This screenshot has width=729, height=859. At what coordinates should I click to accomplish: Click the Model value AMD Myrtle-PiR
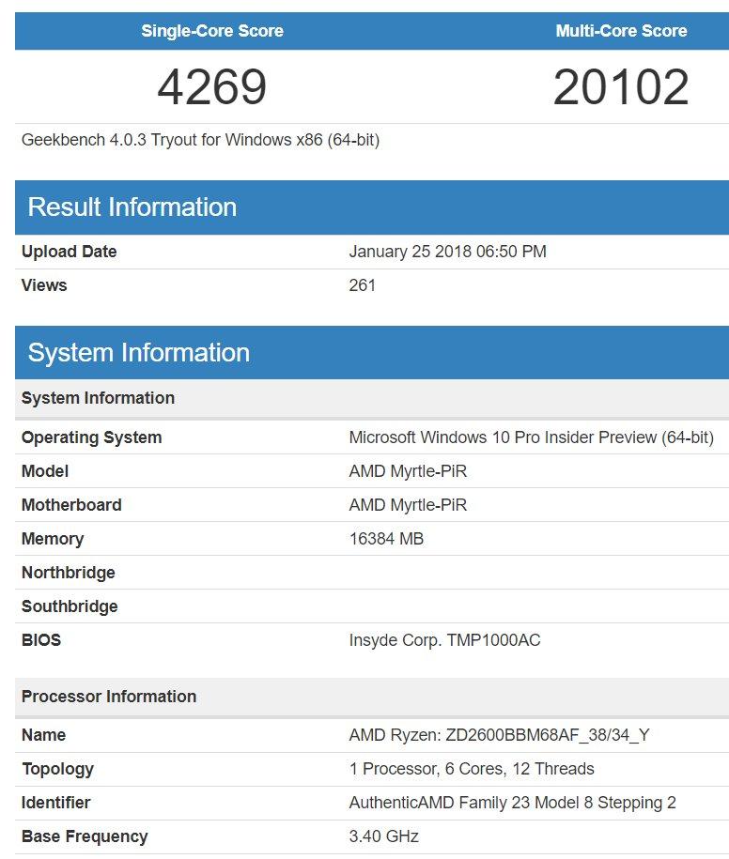408,471
